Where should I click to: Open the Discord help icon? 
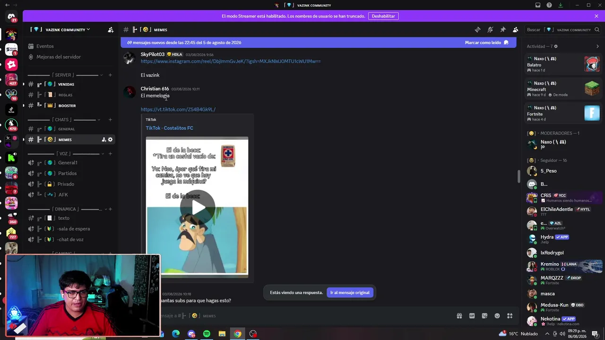[549, 5]
